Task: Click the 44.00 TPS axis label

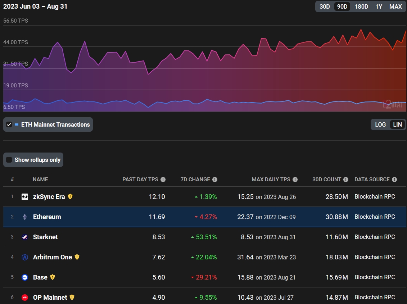Action: click(15, 42)
